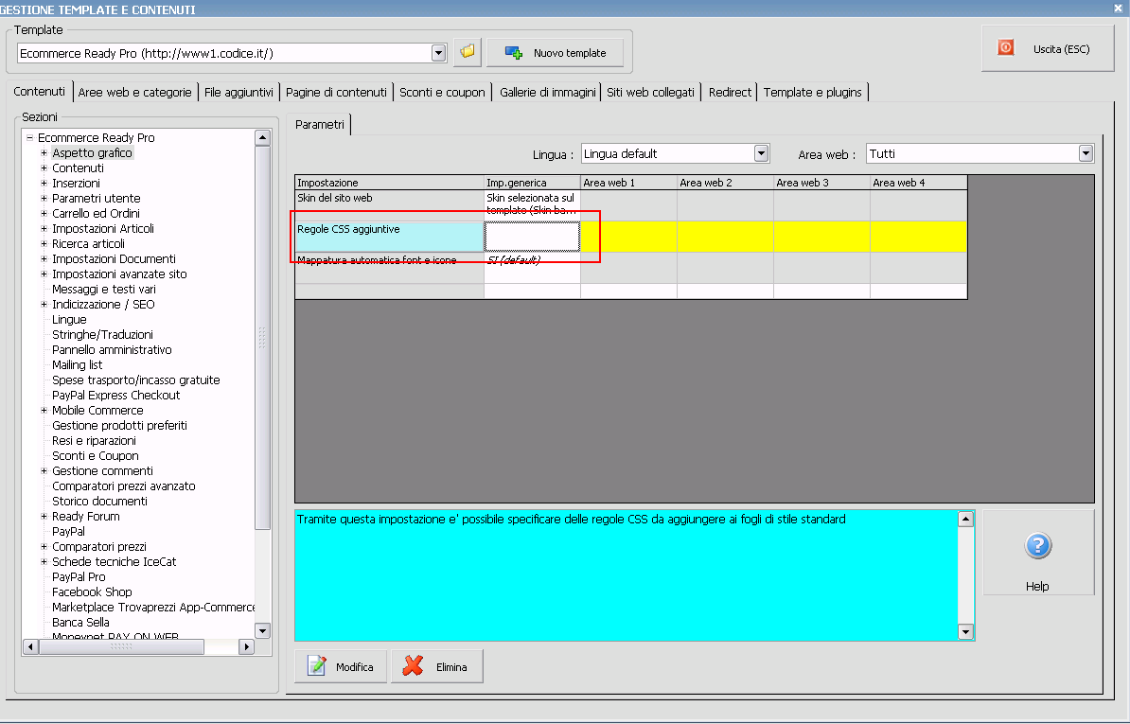The image size is (1130, 724).
Task: Open the Pagine di contenuti tab
Action: pos(336,92)
